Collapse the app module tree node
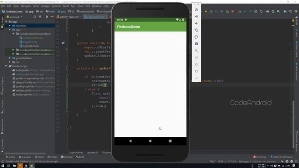This screenshot has height=168, width=299. [6, 21]
